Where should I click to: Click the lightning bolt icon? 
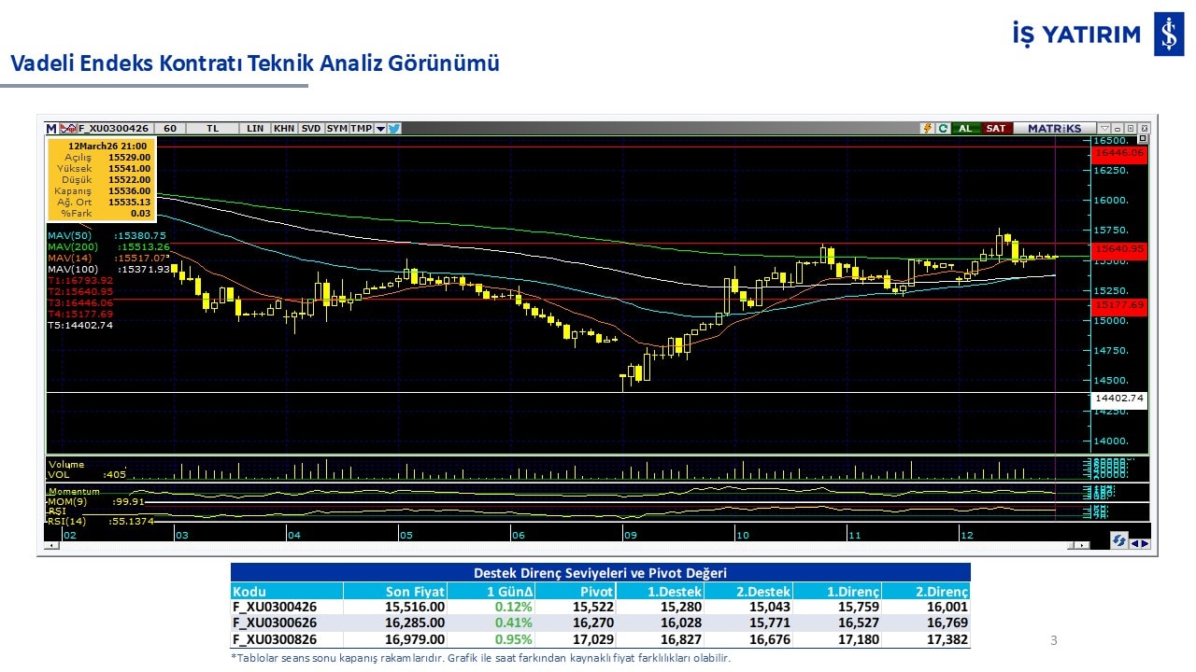click(x=927, y=129)
